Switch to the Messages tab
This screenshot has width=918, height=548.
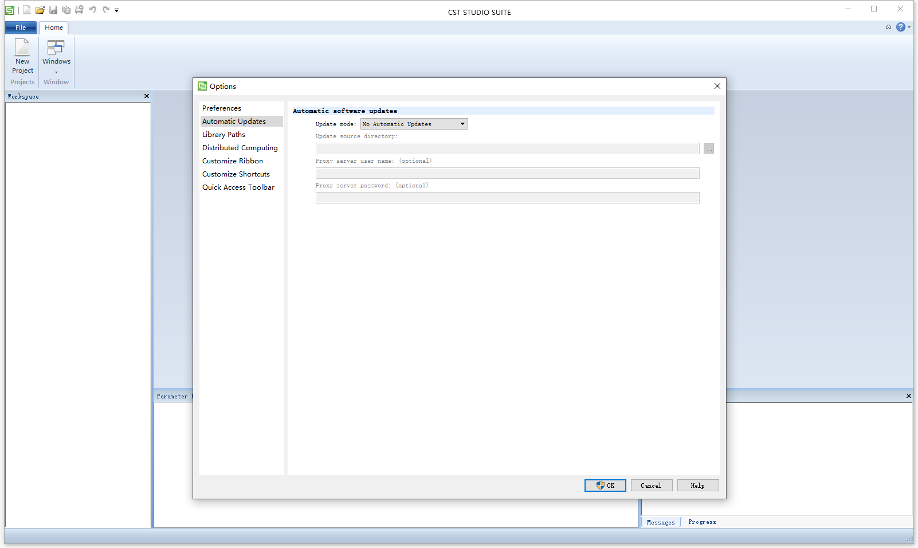coord(661,522)
